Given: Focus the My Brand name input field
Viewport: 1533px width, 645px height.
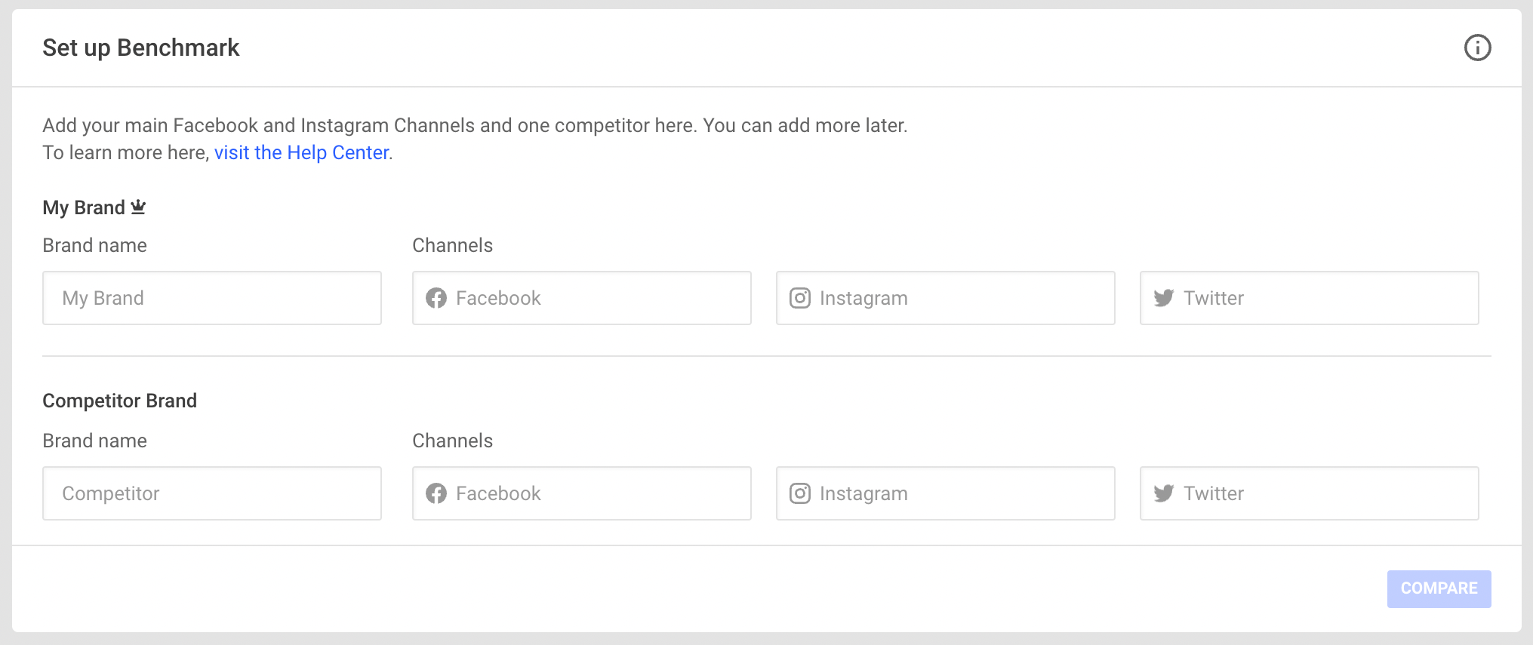Looking at the screenshot, I should (212, 298).
